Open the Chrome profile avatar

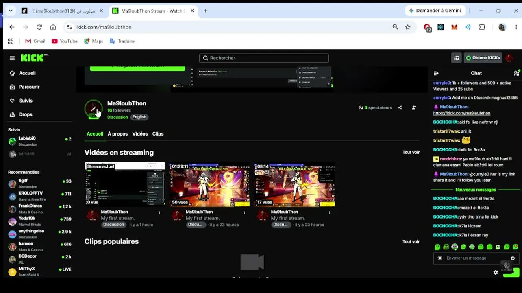[502, 27]
